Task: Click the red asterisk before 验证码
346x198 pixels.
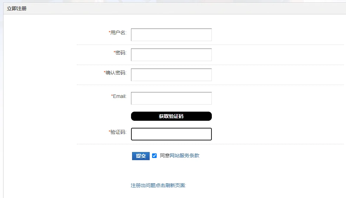Action: tap(110, 131)
